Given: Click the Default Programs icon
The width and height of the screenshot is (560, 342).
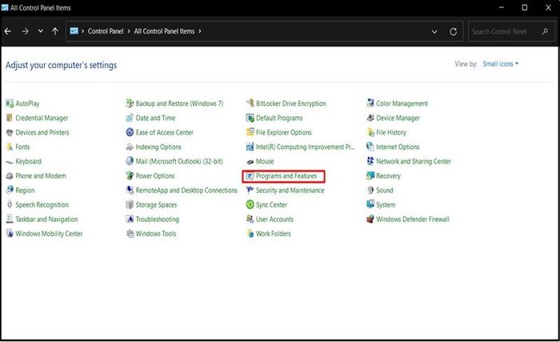Looking at the screenshot, I should click(250, 118).
